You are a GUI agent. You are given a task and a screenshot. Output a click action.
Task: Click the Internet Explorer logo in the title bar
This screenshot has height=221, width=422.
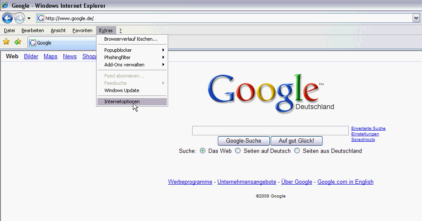5,6
